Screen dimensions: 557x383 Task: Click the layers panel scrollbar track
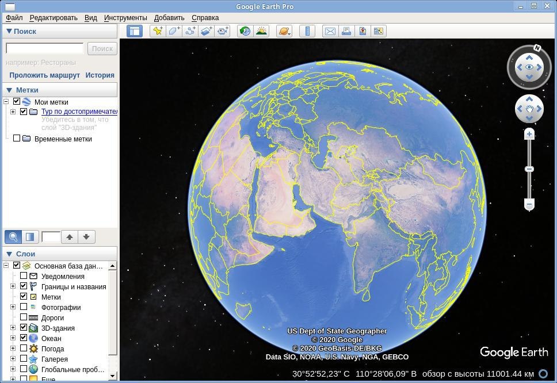[x=112, y=364]
